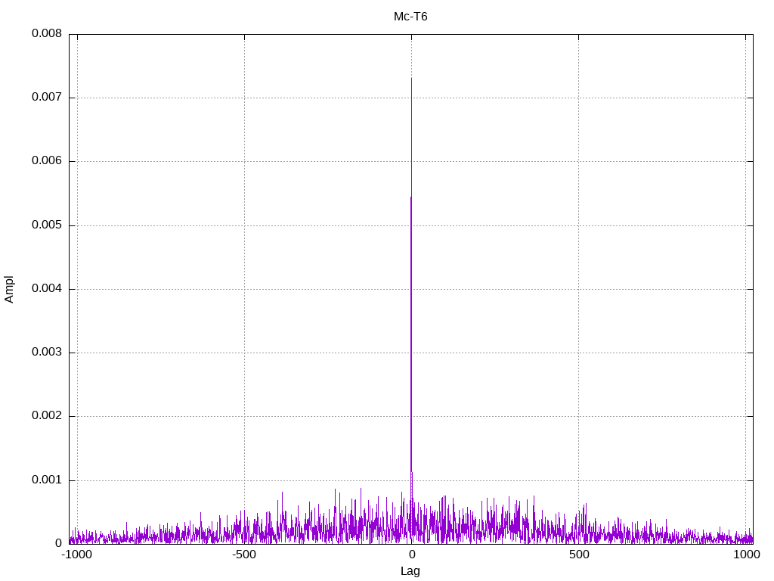
Task: Click the 0.004 y-axis tick label
Action: pos(46,289)
